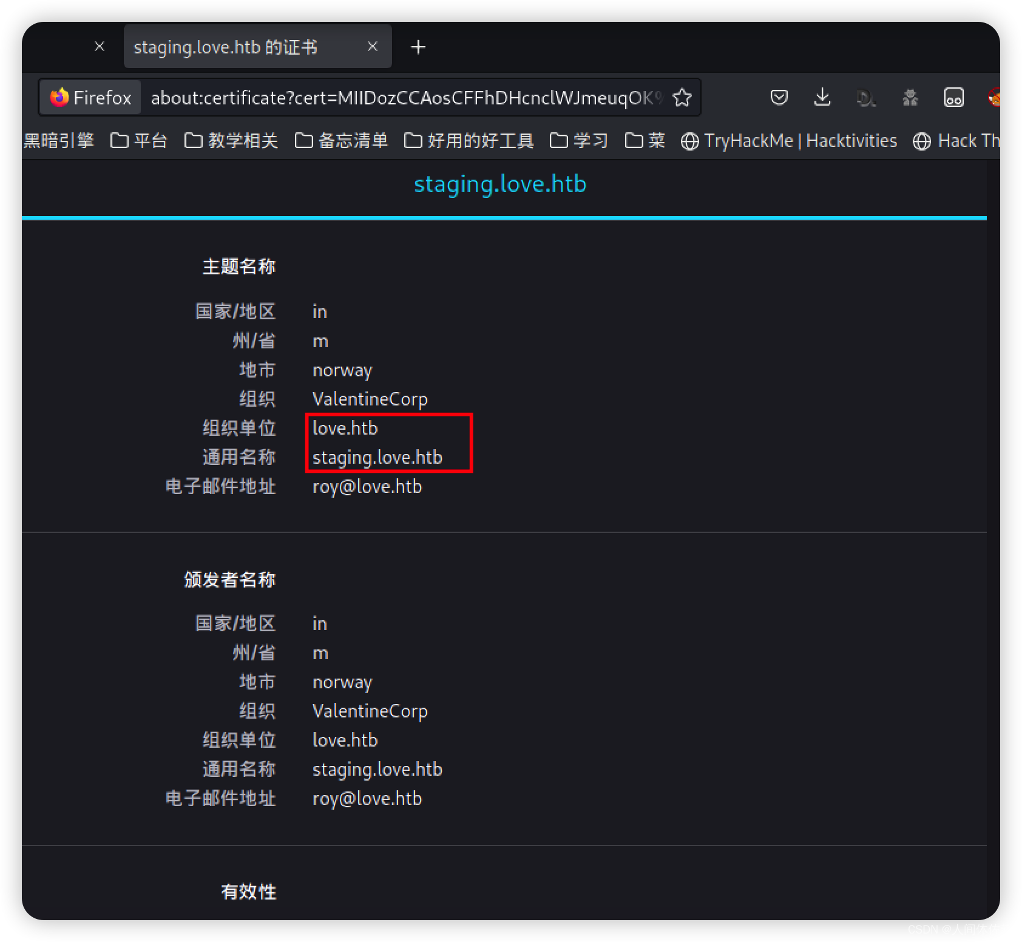
Task: Click the issuer 组织单位 label
Action: pyautogui.click(x=239, y=740)
